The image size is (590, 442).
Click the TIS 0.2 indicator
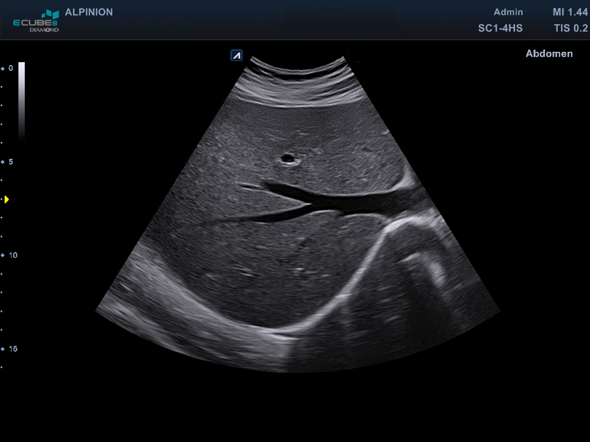pos(570,28)
